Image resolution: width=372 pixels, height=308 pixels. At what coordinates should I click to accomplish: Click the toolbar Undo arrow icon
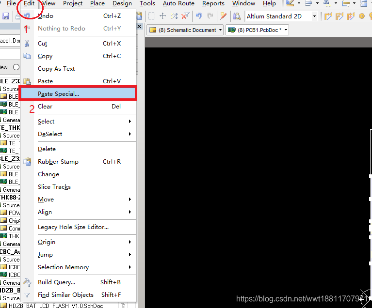198,16
